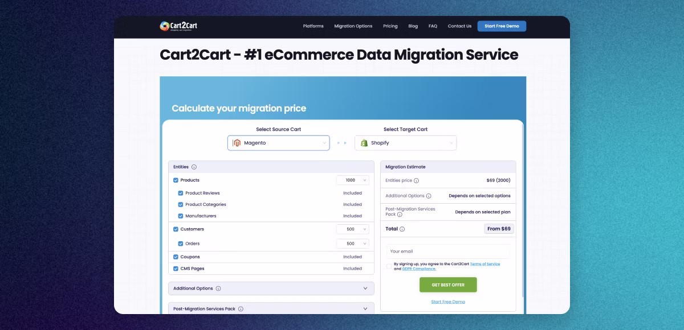Open the Terms of Service link
This screenshot has height=330, width=684.
coord(485,264)
